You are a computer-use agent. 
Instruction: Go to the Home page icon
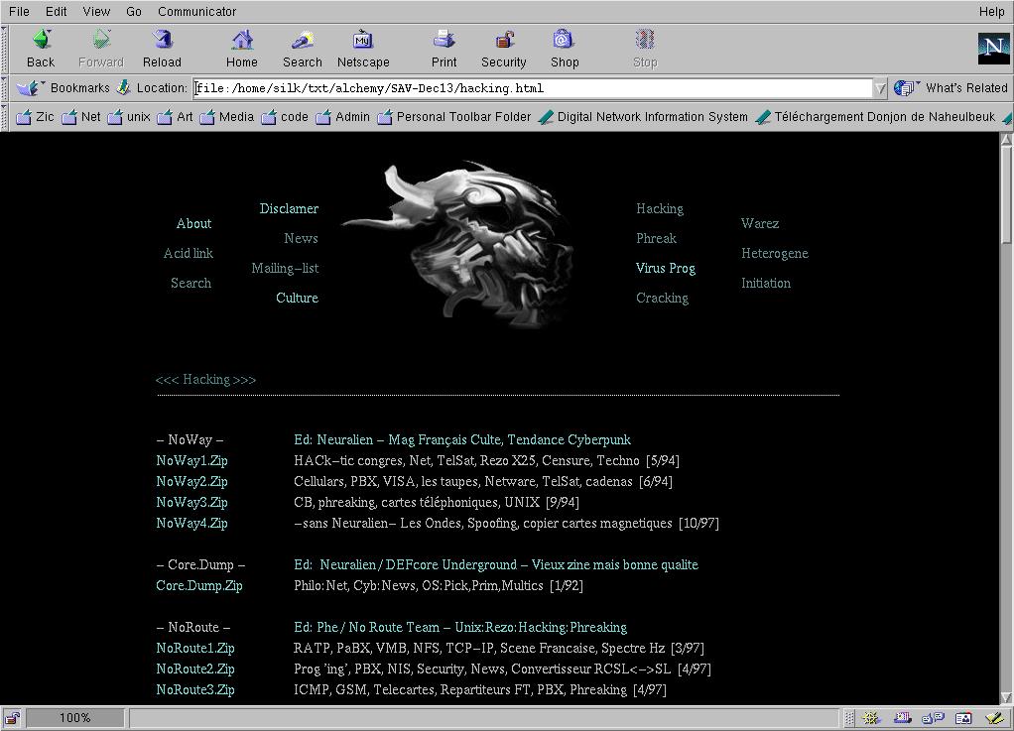coord(241,48)
